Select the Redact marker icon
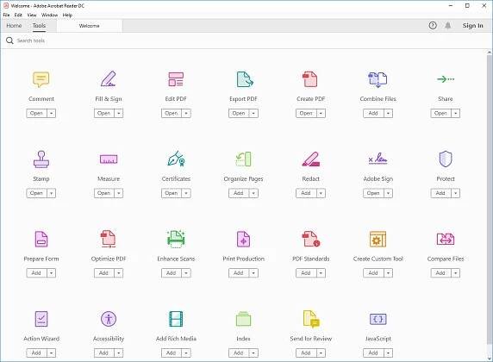The image size is (493, 362). [310, 159]
